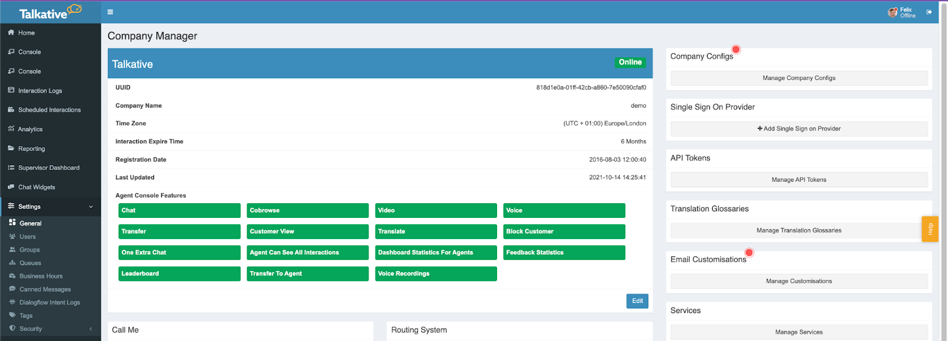Open the first Console menu item
This screenshot has width=948, height=341.
(x=50, y=52)
